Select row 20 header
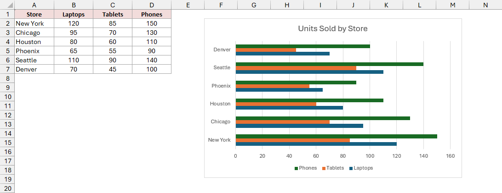502x193 pixels. coord(7,188)
